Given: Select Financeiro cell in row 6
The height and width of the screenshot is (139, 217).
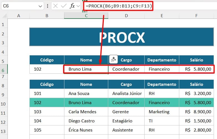Looking at the screenshot, I should [162, 69].
